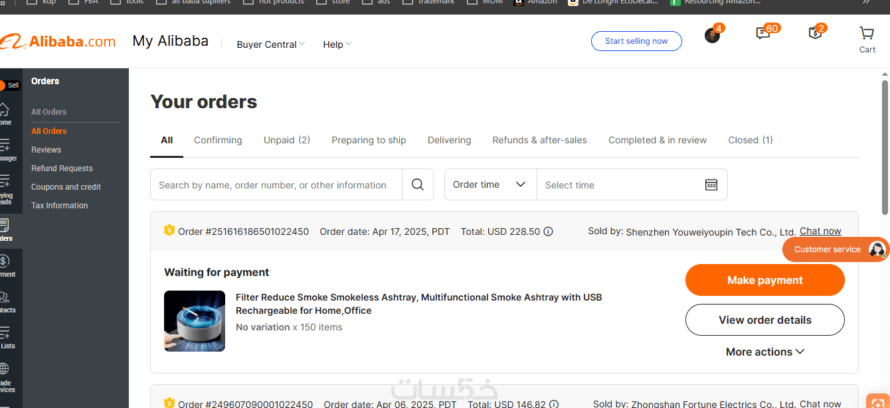Open Refund Requests in Orders sidebar
Screen dimensions: 890x408
tap(62, 168)
